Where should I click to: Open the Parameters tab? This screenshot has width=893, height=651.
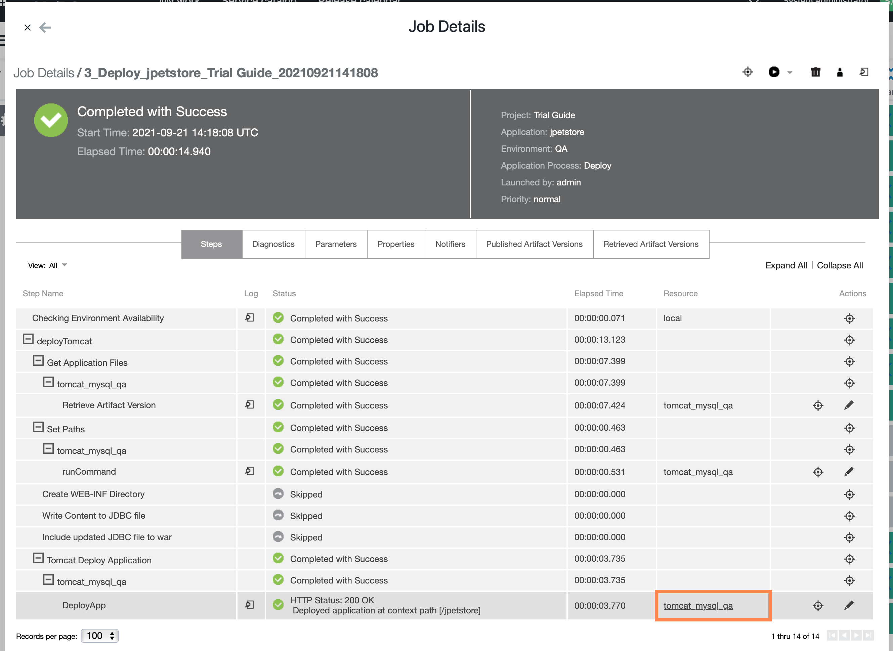(336, 244)
